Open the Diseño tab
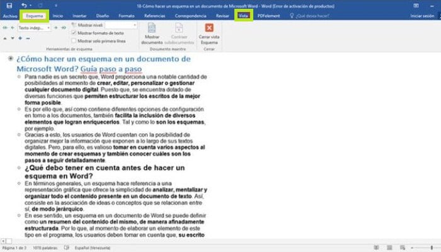Image resolution: width=441 pixels, height=252 pixels. [102, 16]
